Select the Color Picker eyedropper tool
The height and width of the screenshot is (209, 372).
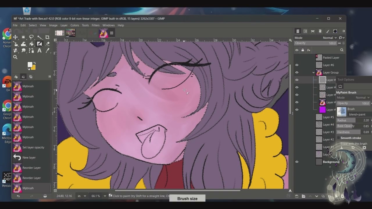coord(47,51)
